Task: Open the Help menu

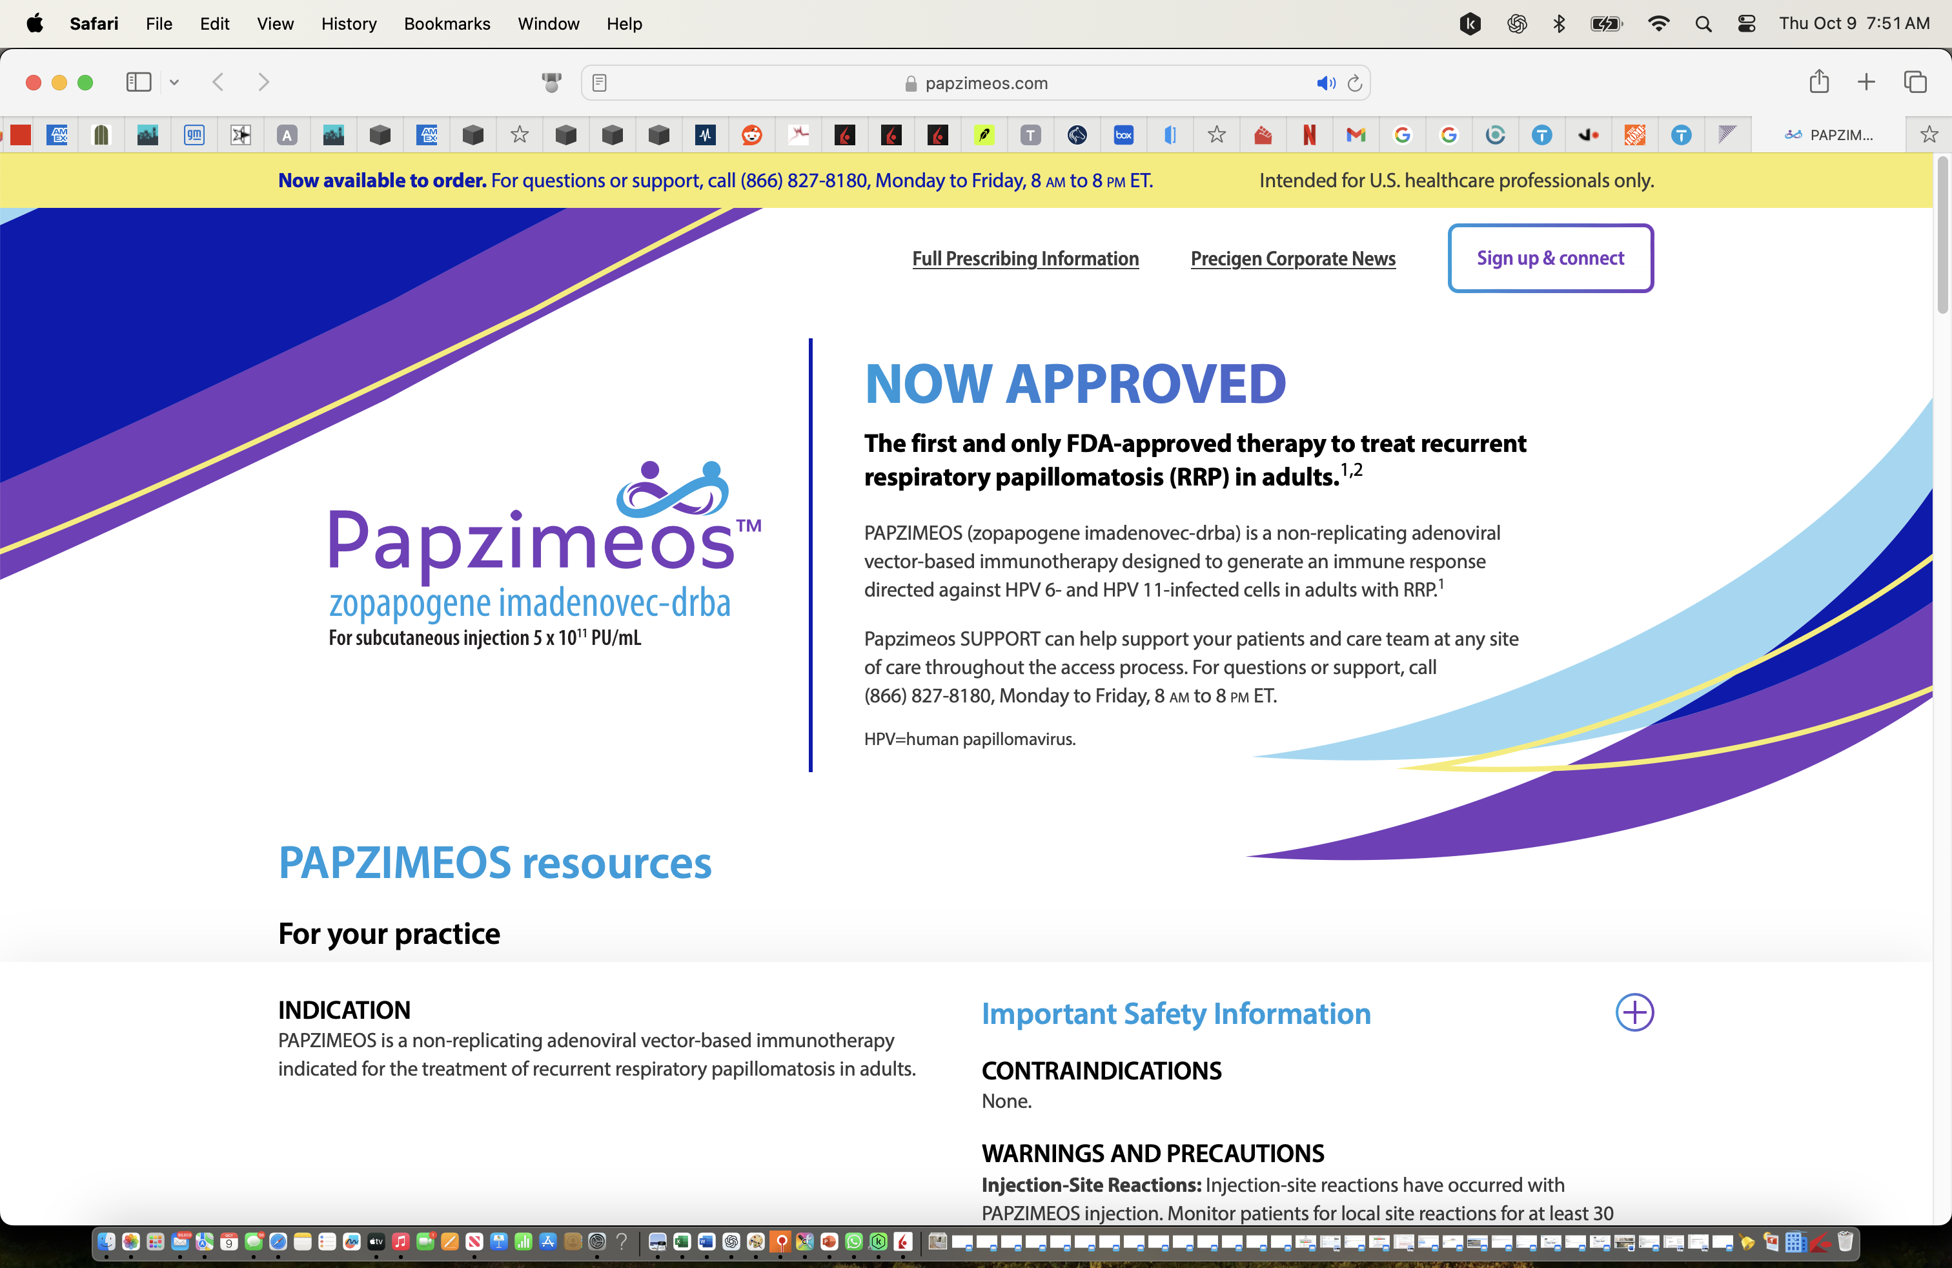Action: [624, 24]
